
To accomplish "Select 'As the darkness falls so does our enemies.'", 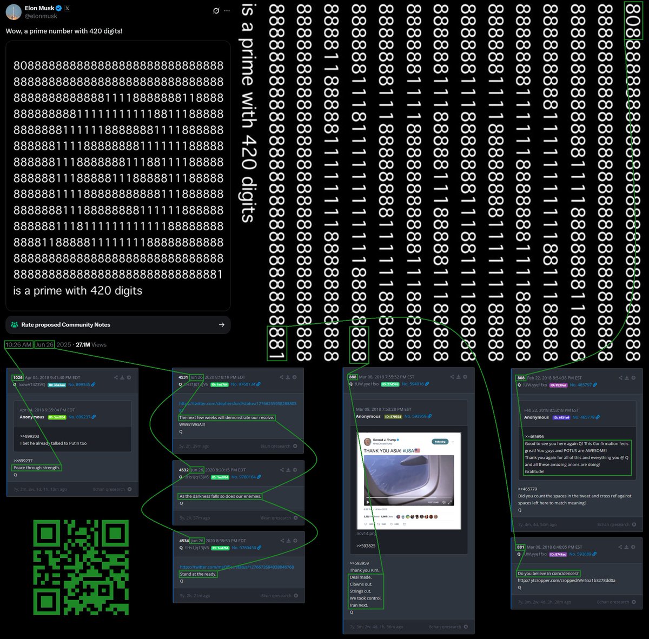I will point(220,496).
